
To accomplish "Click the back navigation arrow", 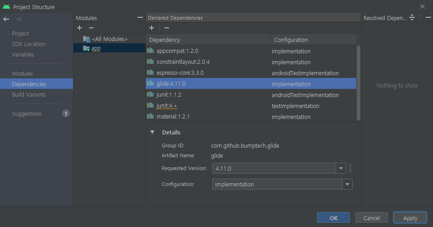I will [6, 19].
